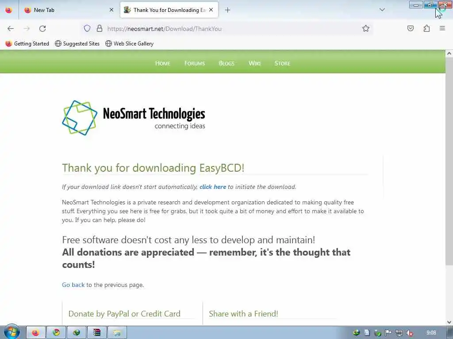Screen dimensions: 453x339
Task: Click the padlock site security icon
Action: tap(100, 28)
